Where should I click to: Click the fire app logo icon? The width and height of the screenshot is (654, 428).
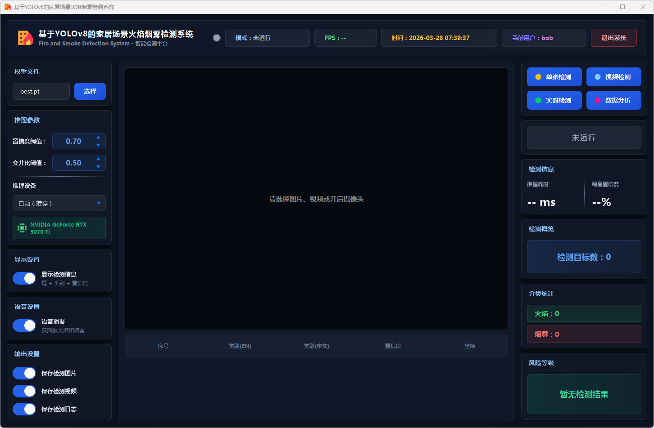click(26, 38)
